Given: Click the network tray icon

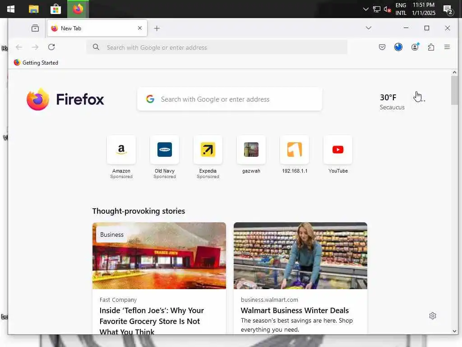Looking at the screenshot, I should [377, 9].
